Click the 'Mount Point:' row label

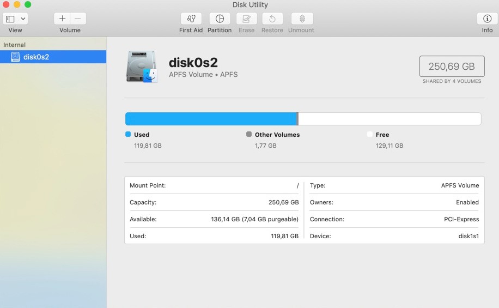tap(148, 185)
